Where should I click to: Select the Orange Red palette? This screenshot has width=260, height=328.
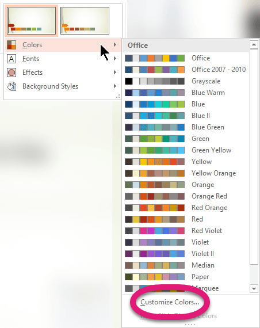tap(186, 196)
